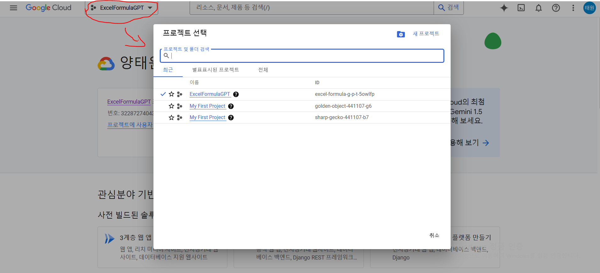Click project type icon in ExcelFormulaGPT row

click(180, 94)
